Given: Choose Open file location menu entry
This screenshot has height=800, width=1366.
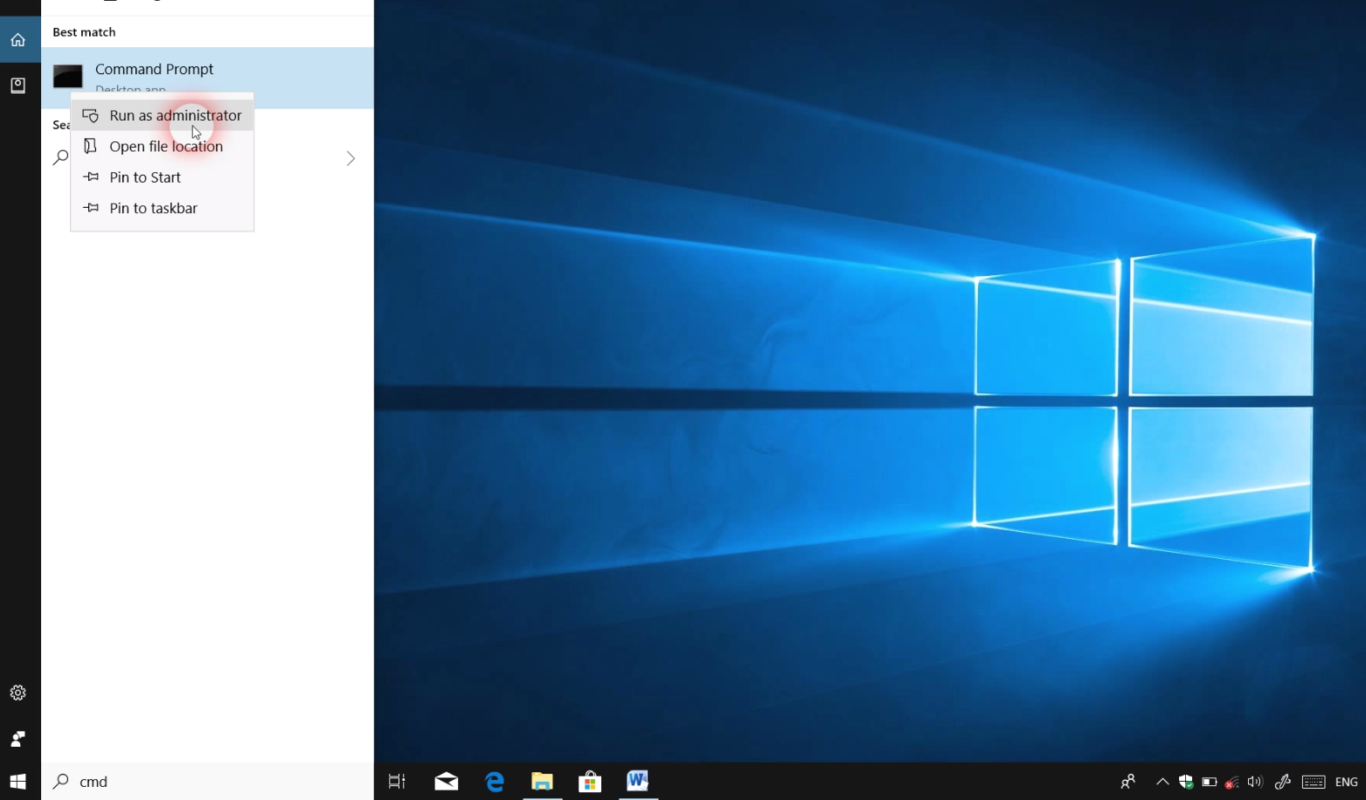Looking at the screenshot, I should pos(165,147).
